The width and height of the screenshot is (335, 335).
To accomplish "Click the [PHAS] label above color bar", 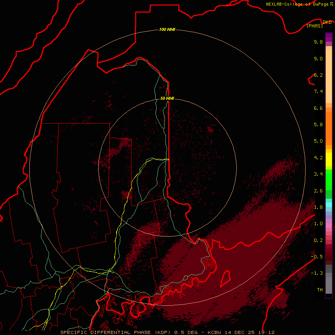I will coord(315,26).
